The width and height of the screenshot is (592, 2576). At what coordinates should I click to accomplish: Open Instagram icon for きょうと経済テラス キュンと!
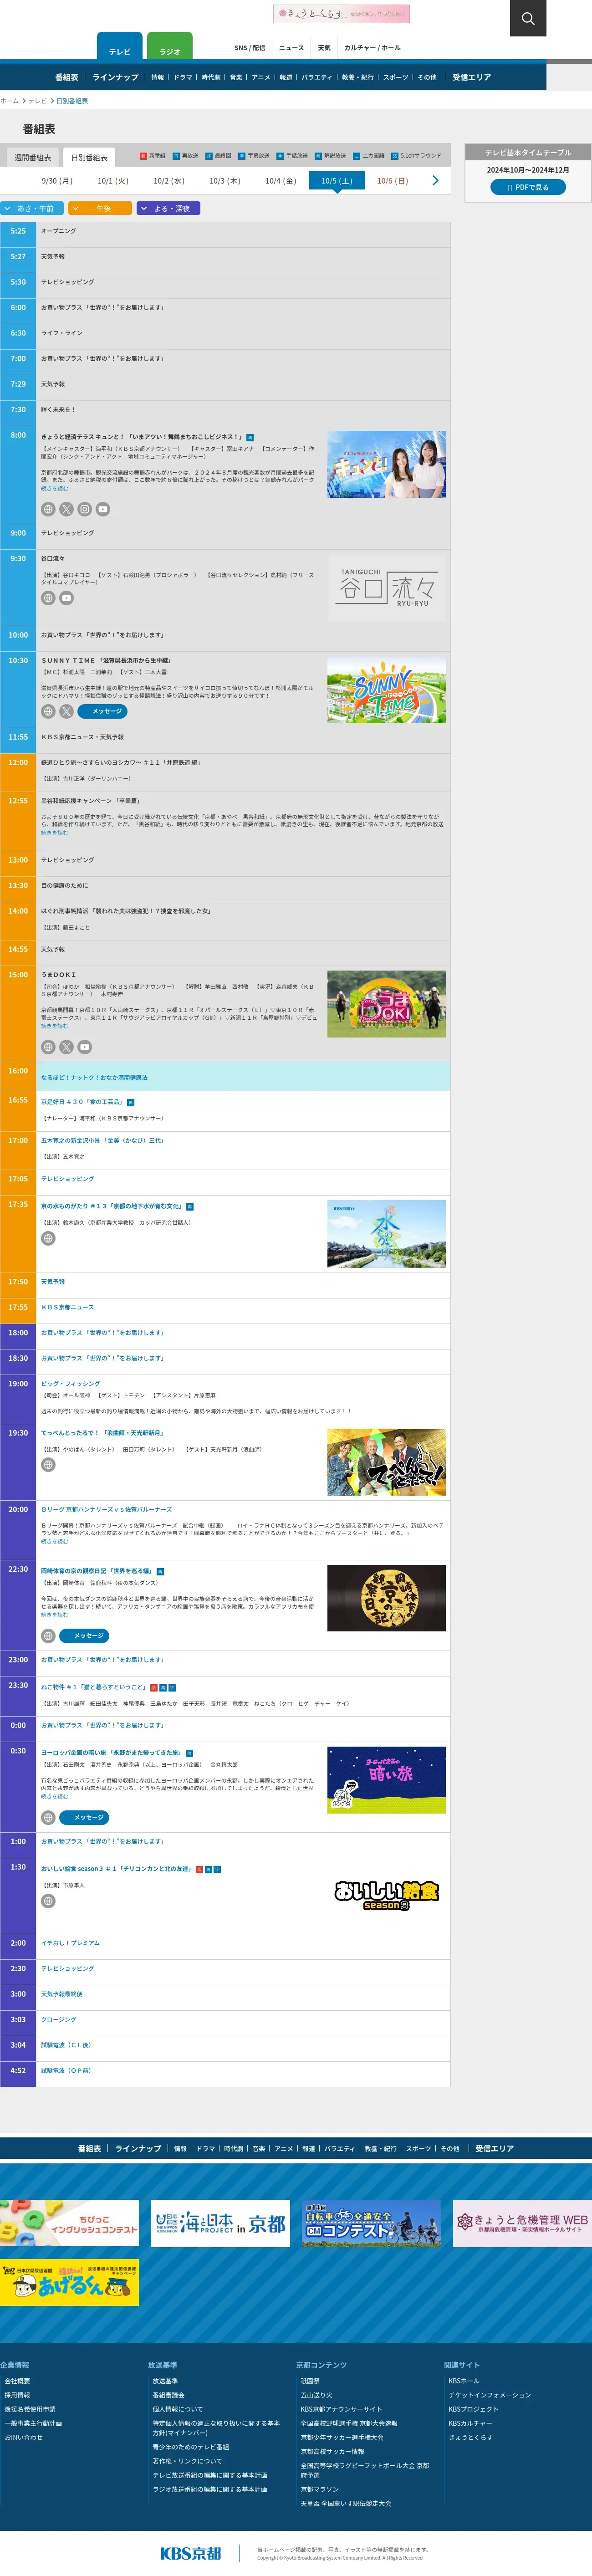(x=85, y=509)
